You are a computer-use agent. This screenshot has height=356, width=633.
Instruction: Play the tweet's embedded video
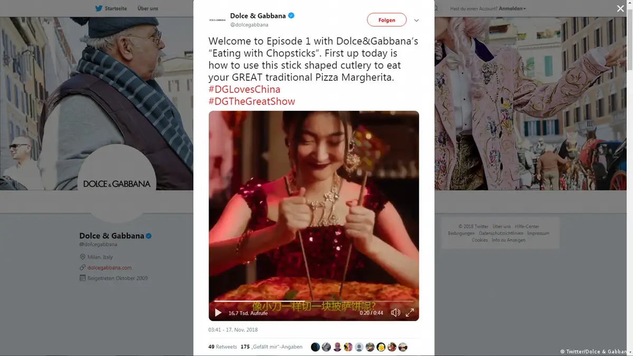pyautogui.click(x=218, y=313)
